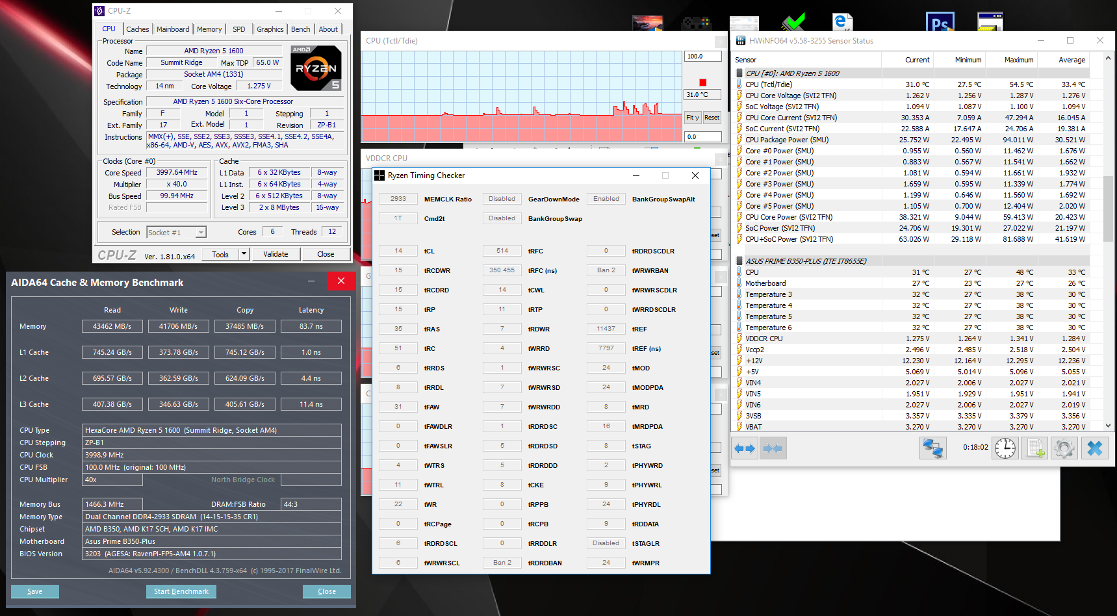Viewport: 1117px width, 616px height.
Task: Click the Current column header in HWiNFO
Action: tap(907, 60)
